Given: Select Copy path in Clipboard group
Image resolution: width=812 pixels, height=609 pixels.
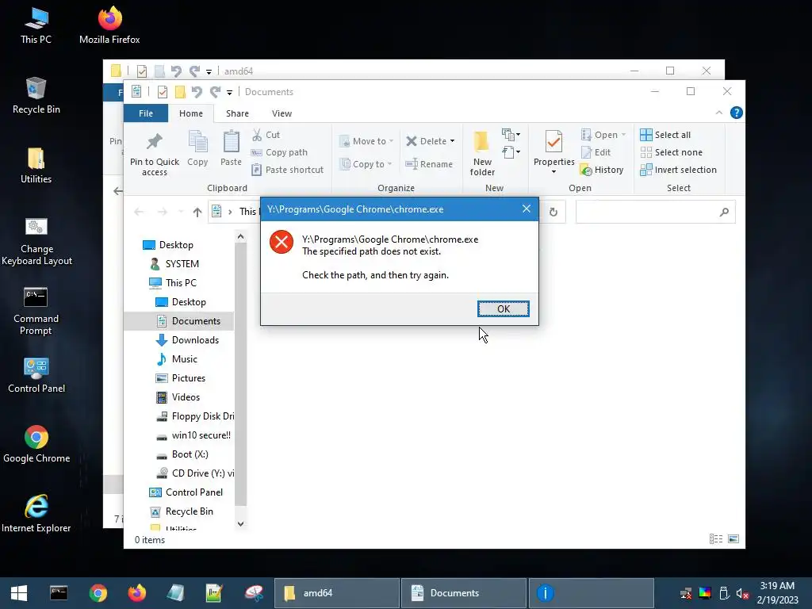Looking at the screenshot, I should pyautogui.click(x=279, y=152).
